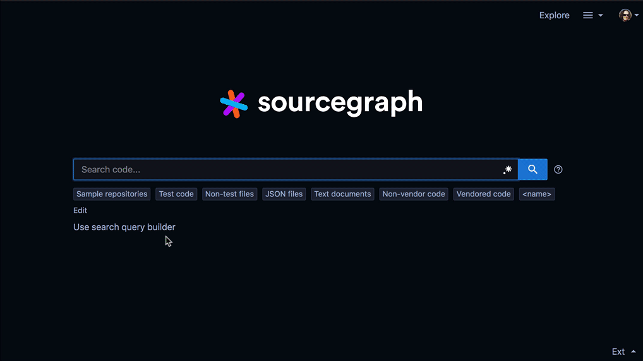Select Text documents search scope

pos(342,194)
